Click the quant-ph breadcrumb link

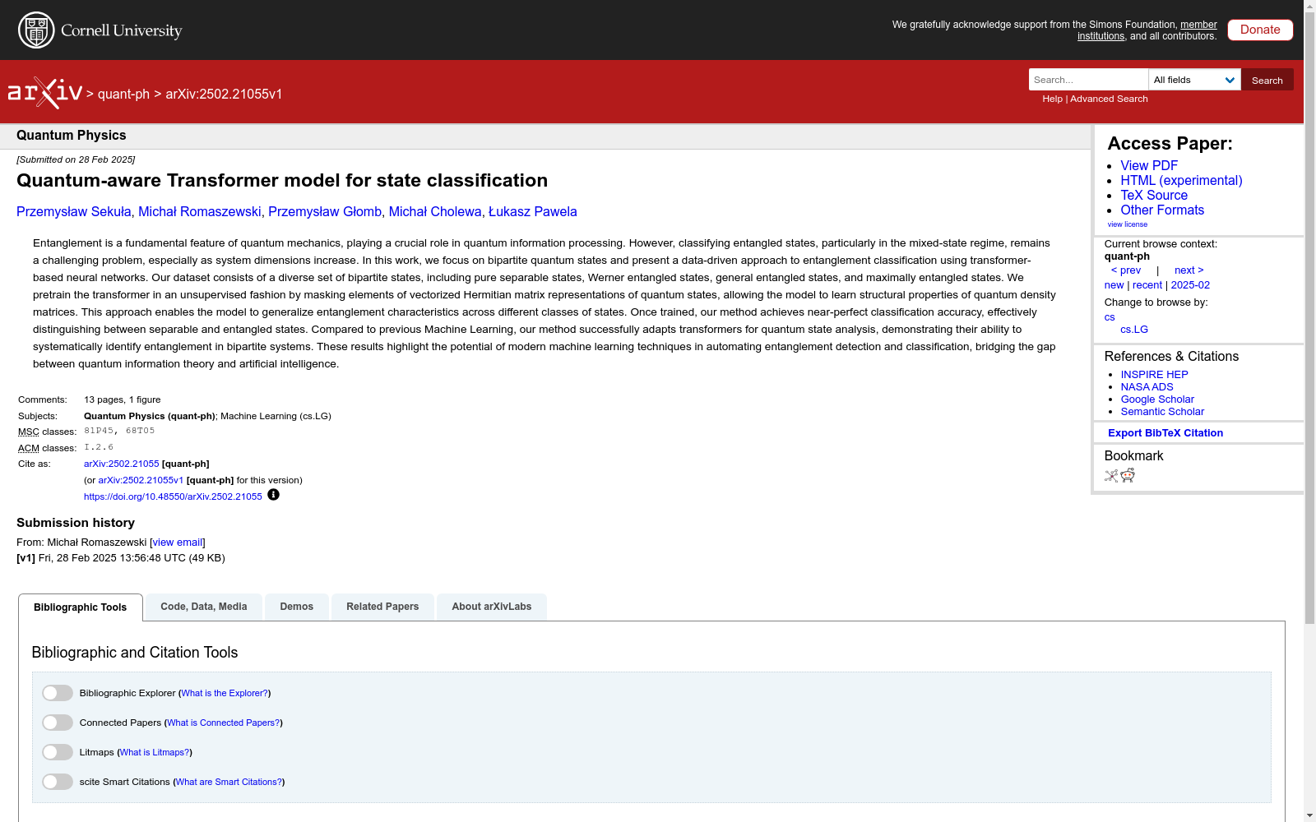pos(123,94)
